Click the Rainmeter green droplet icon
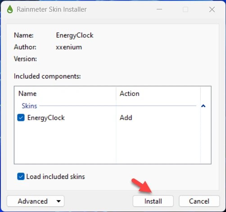 [x=10, y=9]
